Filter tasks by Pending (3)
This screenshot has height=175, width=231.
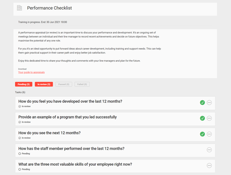[24, 84]
